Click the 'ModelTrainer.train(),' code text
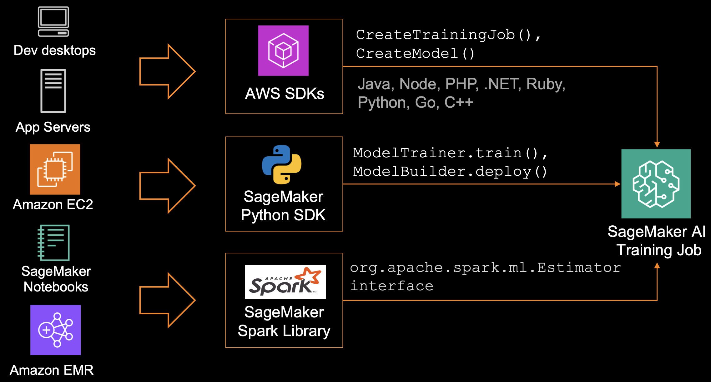Viewport: 711px width, 382px height. pos(450,153)
